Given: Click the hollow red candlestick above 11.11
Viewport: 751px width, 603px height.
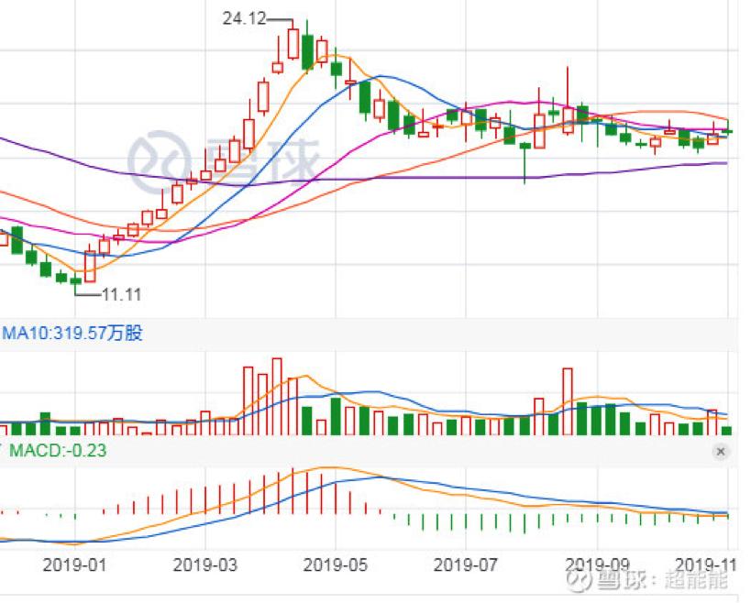Looking at the screenshot, I should 90,267.
